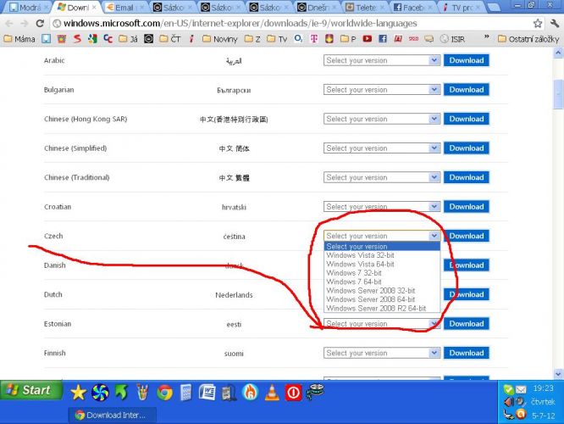Open the calculator quick launch icon

click(185, 393)
